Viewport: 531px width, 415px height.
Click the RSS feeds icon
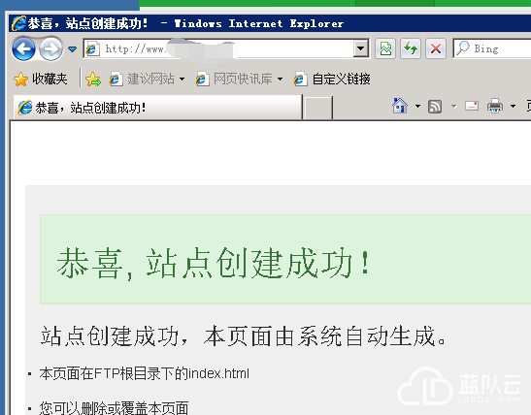435,107
